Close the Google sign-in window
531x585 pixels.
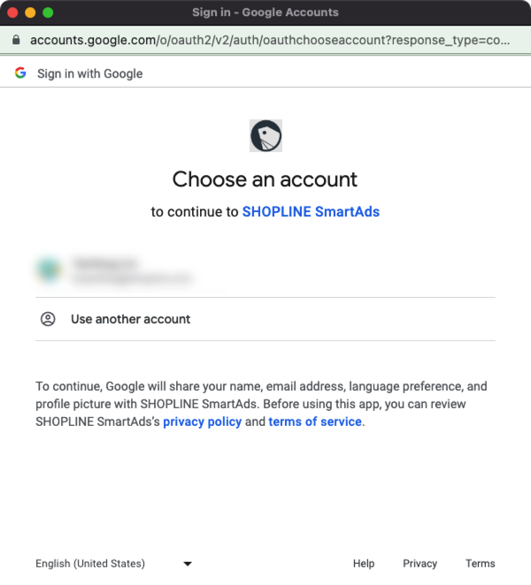pos(12,13)
